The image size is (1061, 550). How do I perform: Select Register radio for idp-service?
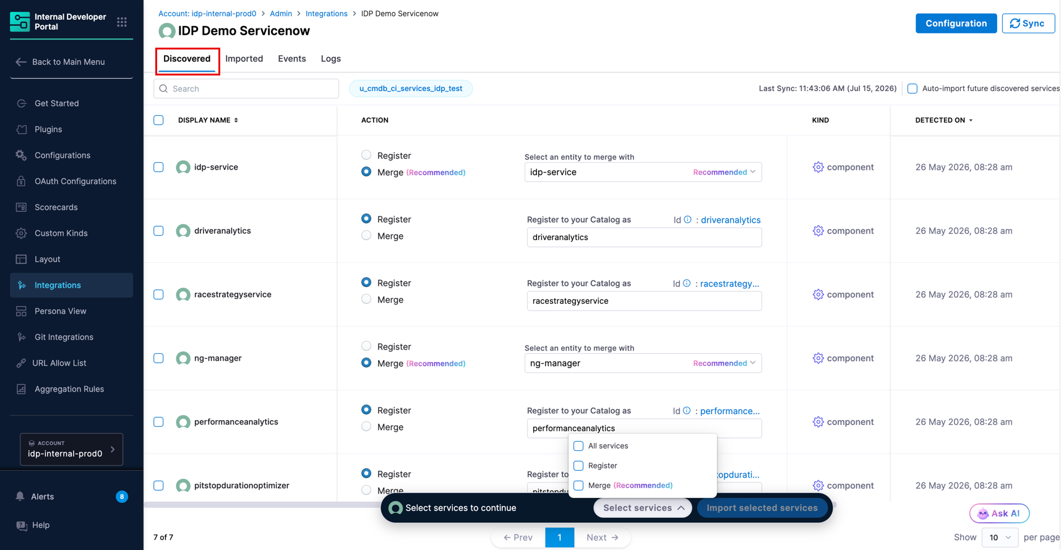click(366, 155)
